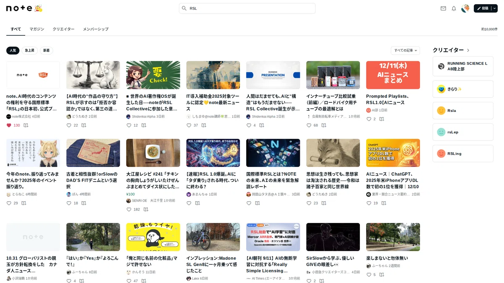Bookmark the Shidenkai Alpha article with 12 likes
The width and height of the screenshot is (504, 283).
[144, 125]
